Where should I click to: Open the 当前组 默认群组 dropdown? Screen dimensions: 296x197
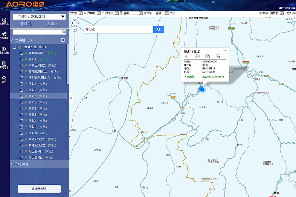(39, 17)
